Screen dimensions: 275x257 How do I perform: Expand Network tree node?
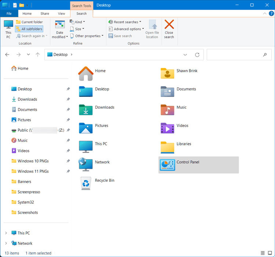coord(6,243)
